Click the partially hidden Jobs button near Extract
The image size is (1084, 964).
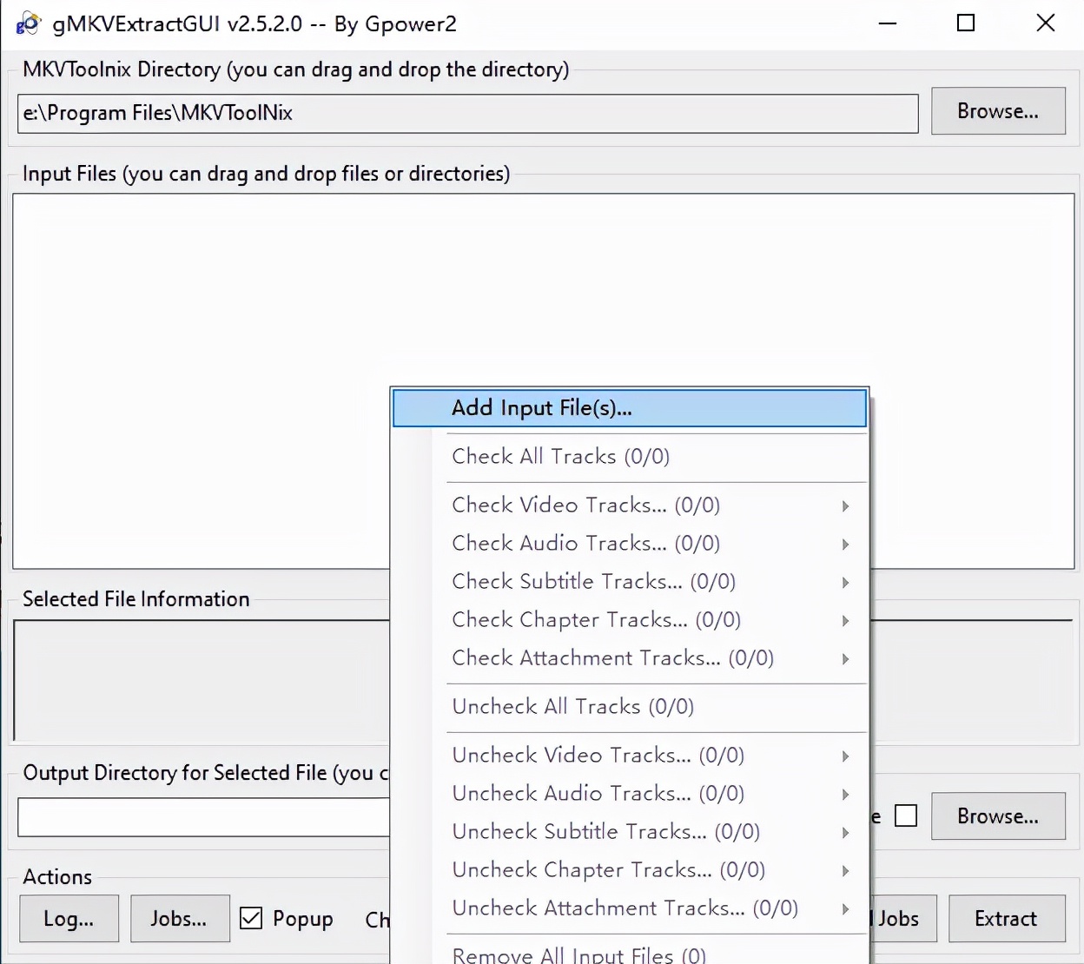coord(902,919)
